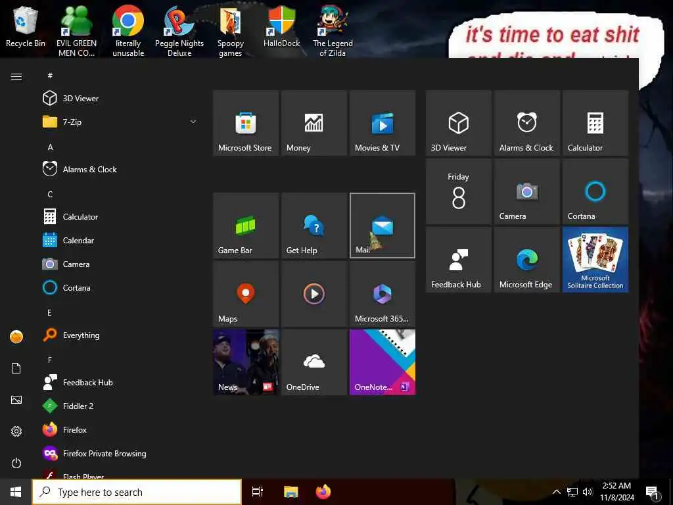The image size is (673, 505).
Task: Select the Peggle Nights Deluxe shortcut
Action: click(x=179, y=31)
